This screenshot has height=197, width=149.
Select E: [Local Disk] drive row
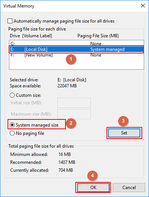76,49
